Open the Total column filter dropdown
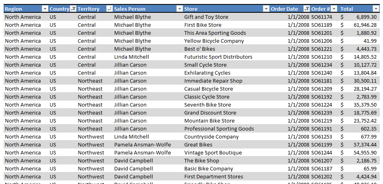383x184 pixels. click(x=376, y=9)
